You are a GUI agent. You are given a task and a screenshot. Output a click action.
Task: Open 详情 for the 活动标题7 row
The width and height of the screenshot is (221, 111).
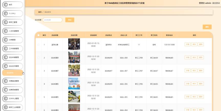point(187,70)
